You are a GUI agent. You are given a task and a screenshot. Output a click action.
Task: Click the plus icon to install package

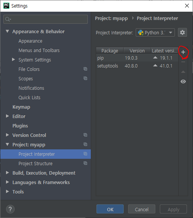point(183,52)
